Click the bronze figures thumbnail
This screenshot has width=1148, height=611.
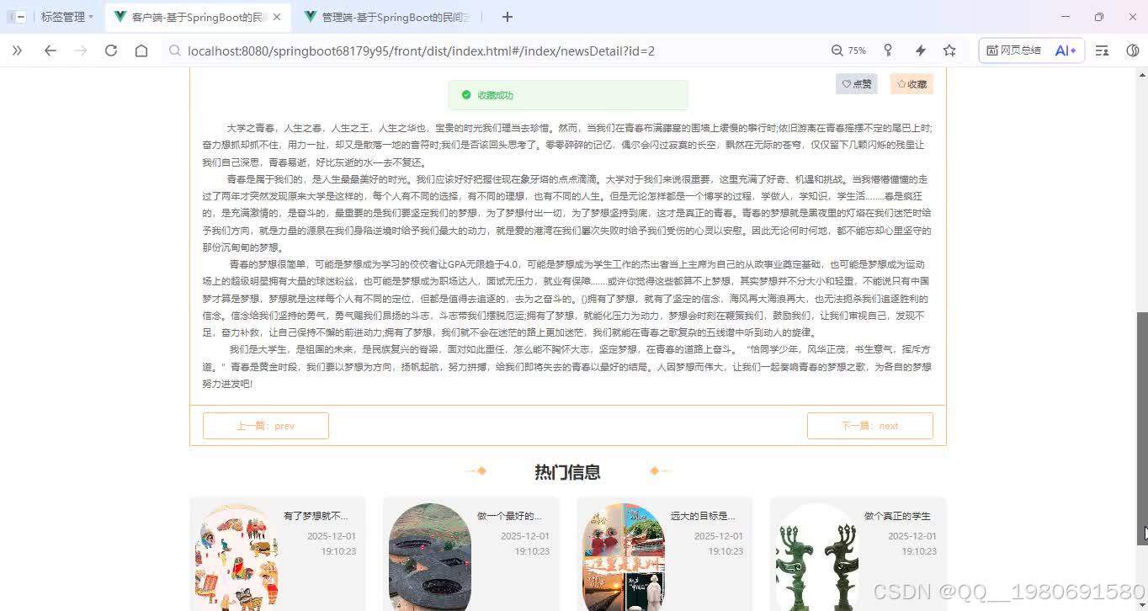(x=817, y=557)
